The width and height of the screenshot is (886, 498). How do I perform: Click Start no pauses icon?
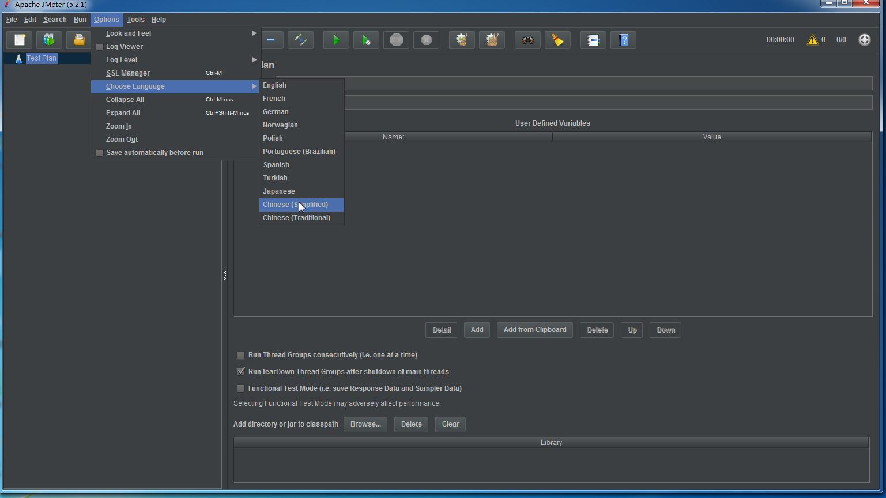tap(366, 40)
